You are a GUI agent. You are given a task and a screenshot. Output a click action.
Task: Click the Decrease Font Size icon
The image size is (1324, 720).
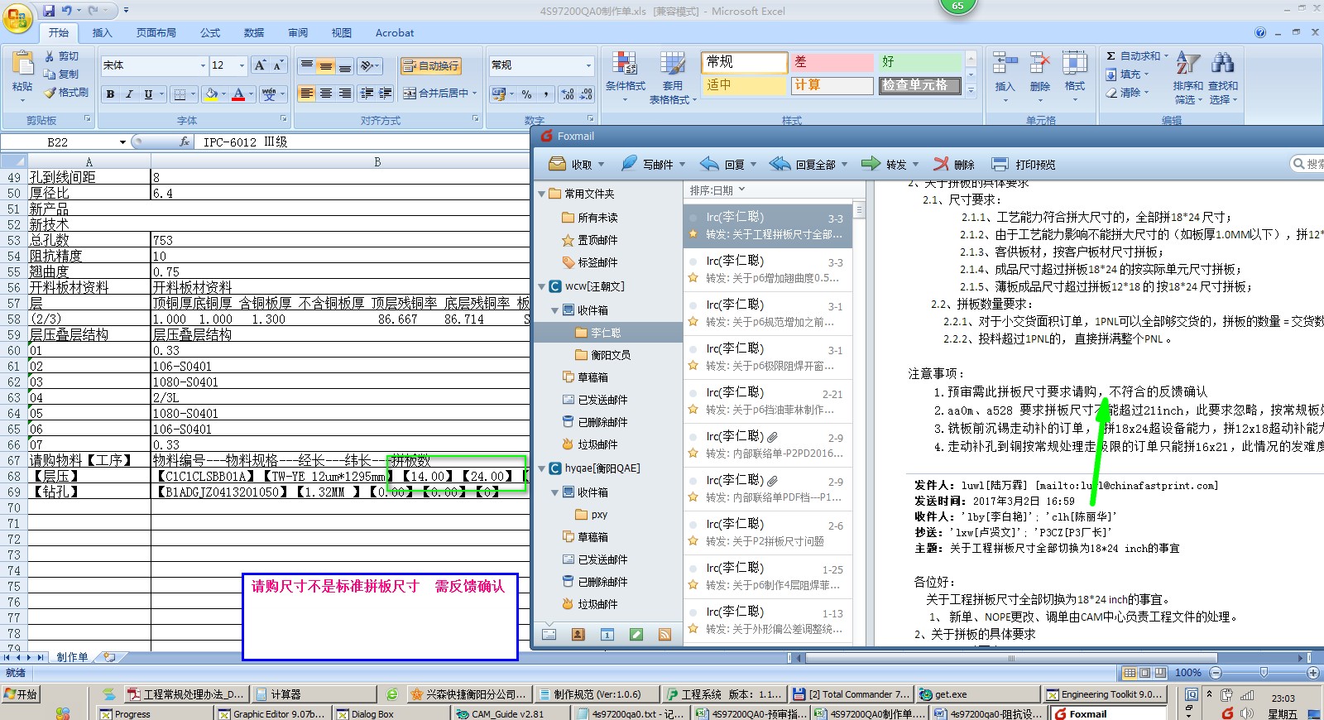click(x=278, y=65)
